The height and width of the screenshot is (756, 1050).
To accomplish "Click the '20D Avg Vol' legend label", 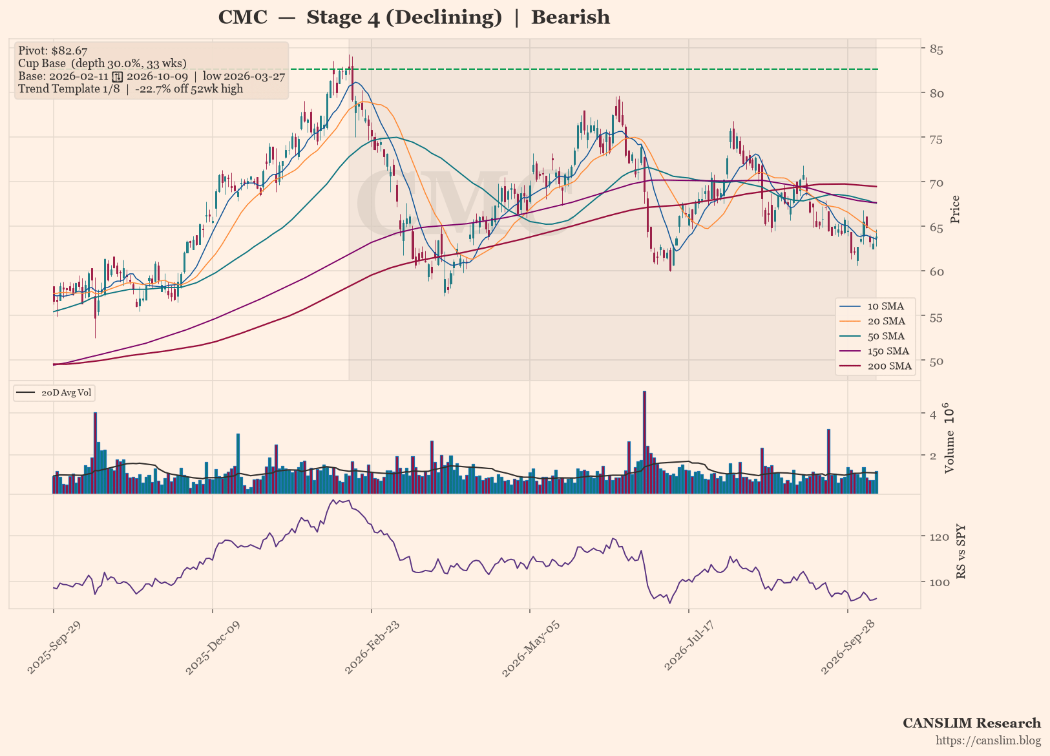I will pos(67,393).
